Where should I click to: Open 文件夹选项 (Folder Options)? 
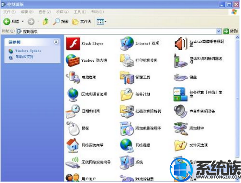pos(191,145)
